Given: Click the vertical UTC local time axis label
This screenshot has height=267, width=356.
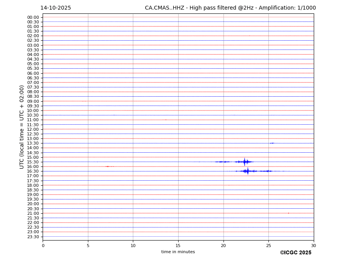Looking at the screenshot, I should [x=22, y=127].
